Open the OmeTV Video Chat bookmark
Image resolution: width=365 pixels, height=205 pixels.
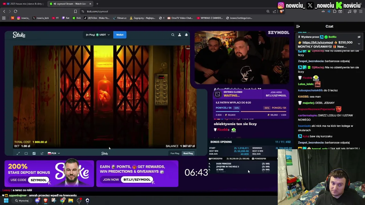pyautogui.click(x=180, y=18)
